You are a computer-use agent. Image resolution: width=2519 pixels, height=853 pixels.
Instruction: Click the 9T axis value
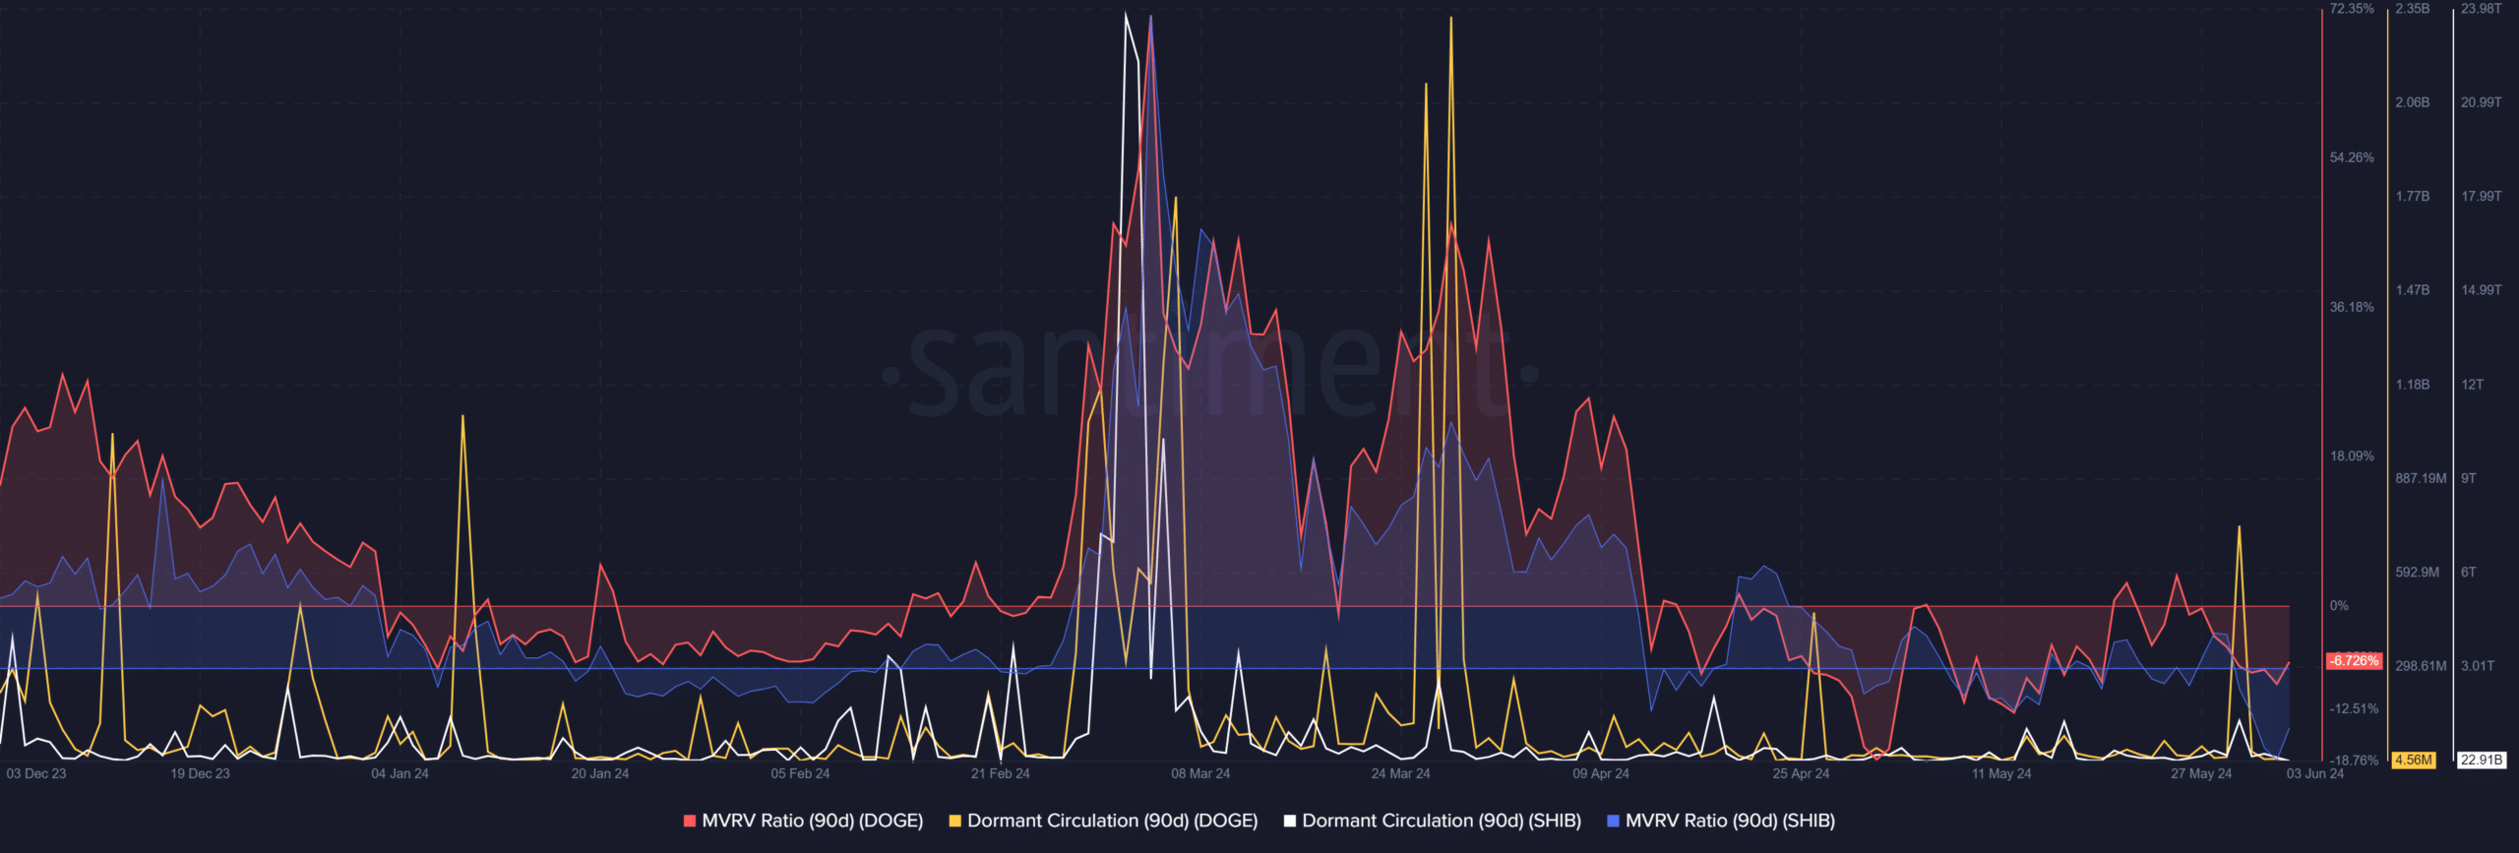(x=2469, y=478)
